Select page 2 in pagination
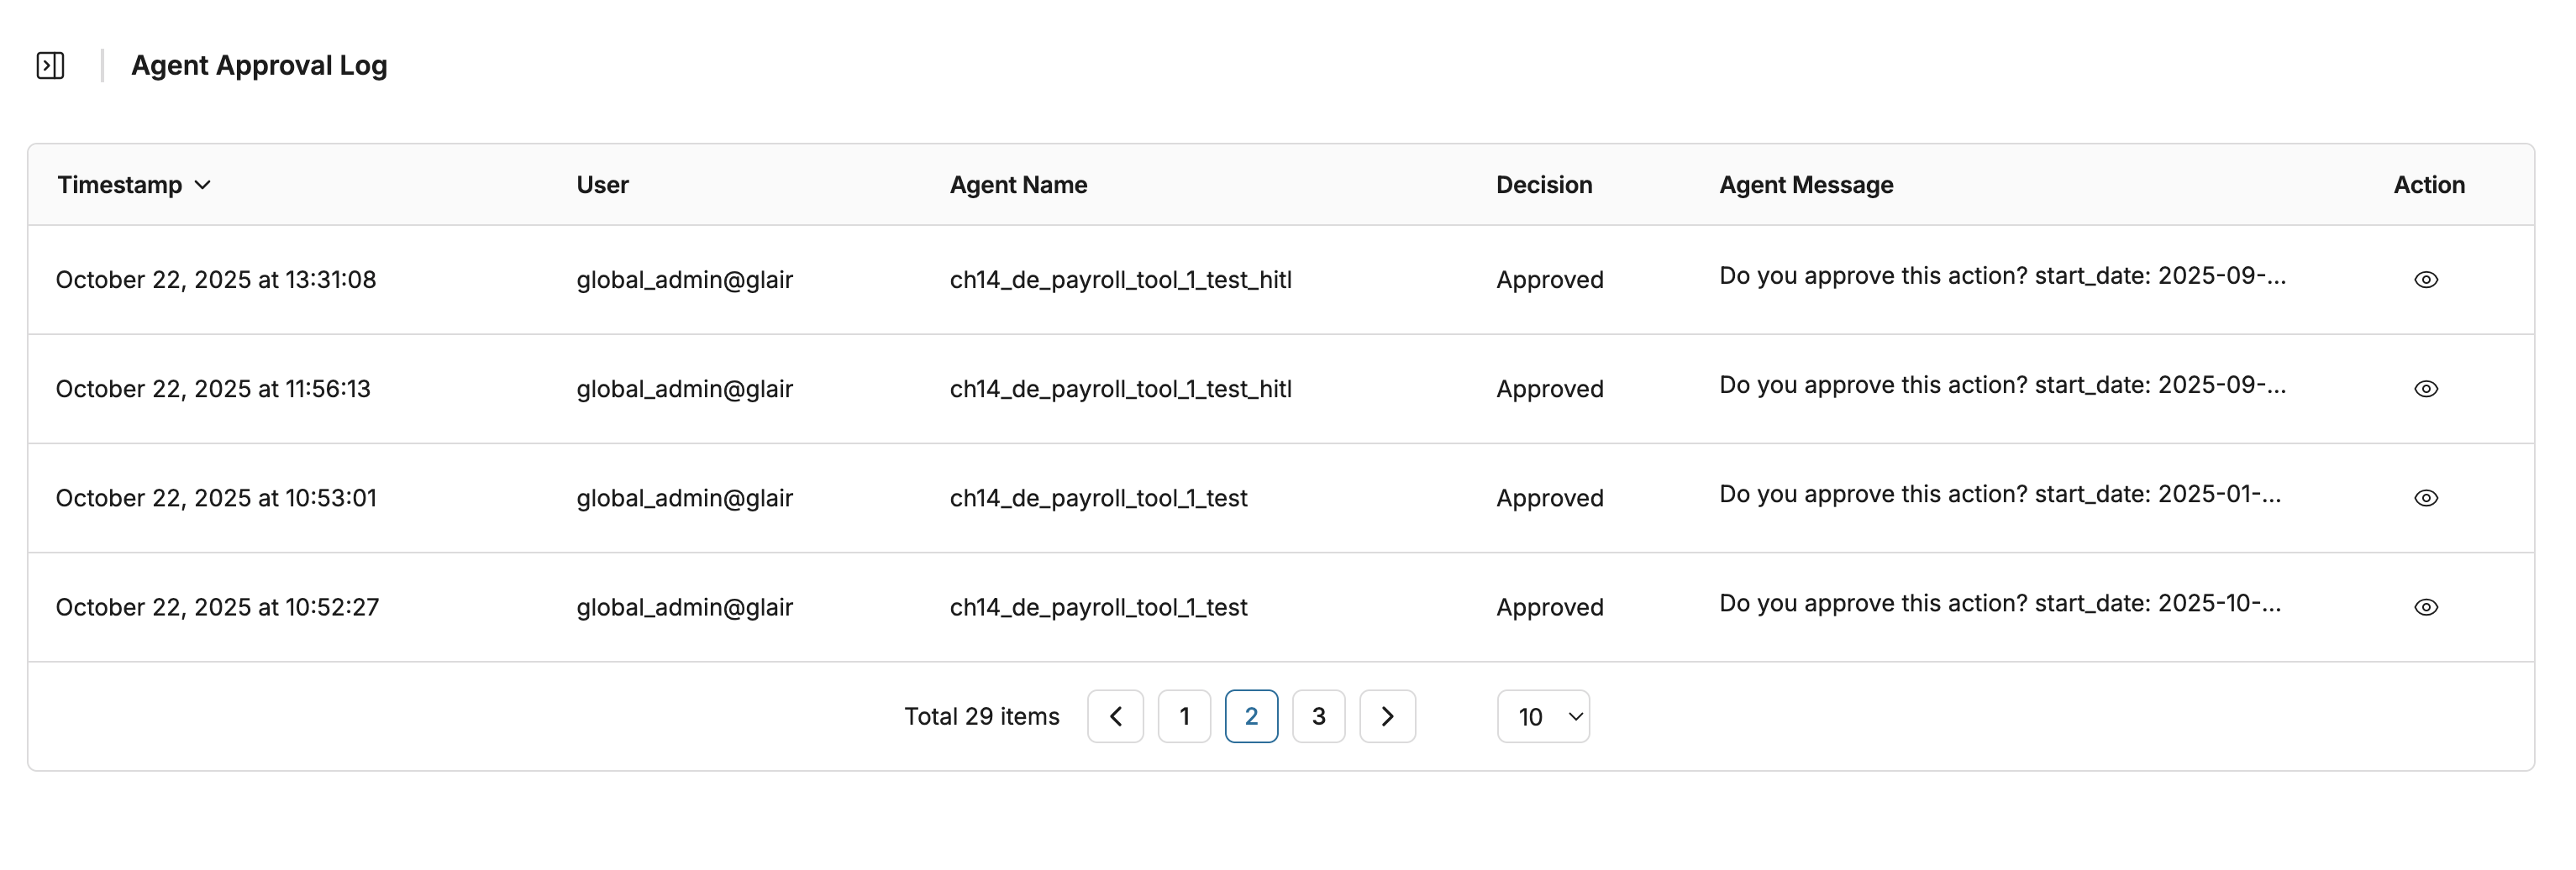Image resolution: width=2576 pixels, height=870 pixels. point(1251,716)
